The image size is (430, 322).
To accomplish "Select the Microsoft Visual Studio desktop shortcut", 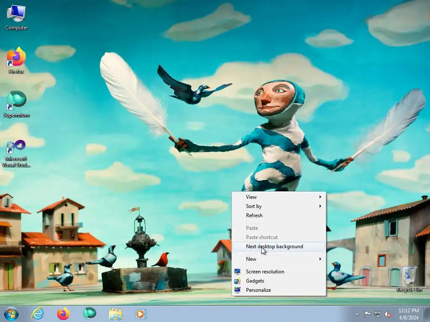I will point(16,153).
